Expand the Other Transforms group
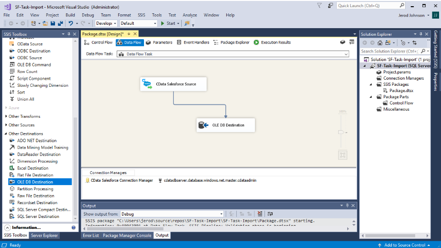The width and height of the screenshot is (441, 248). coord(6,116)
